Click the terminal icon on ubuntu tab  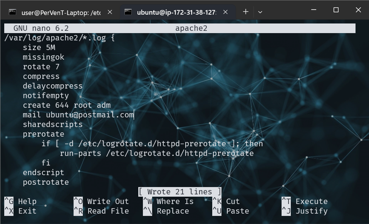(128, 12)
